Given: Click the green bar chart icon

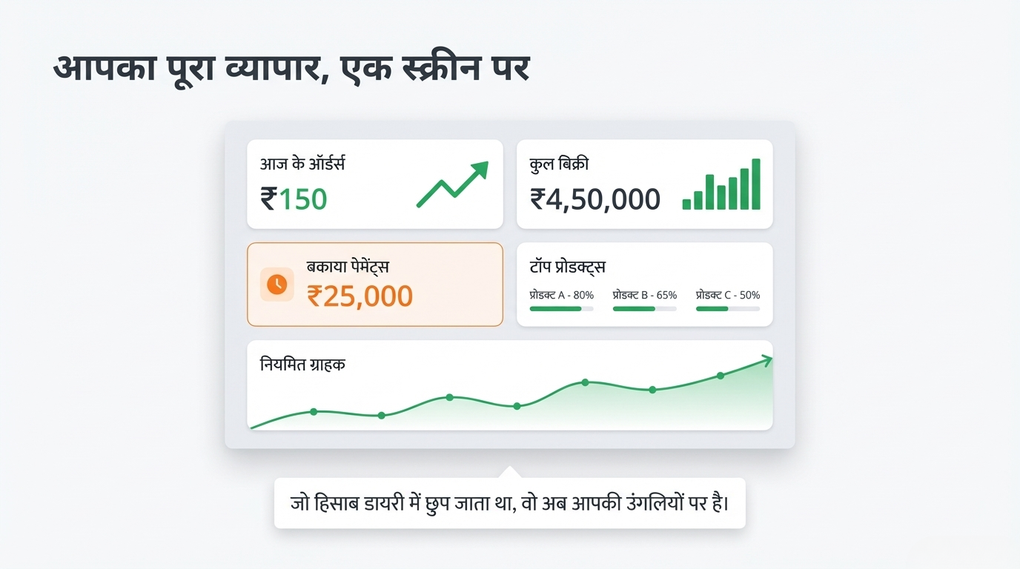Looking at the screenshot, I should coord(721,184).
